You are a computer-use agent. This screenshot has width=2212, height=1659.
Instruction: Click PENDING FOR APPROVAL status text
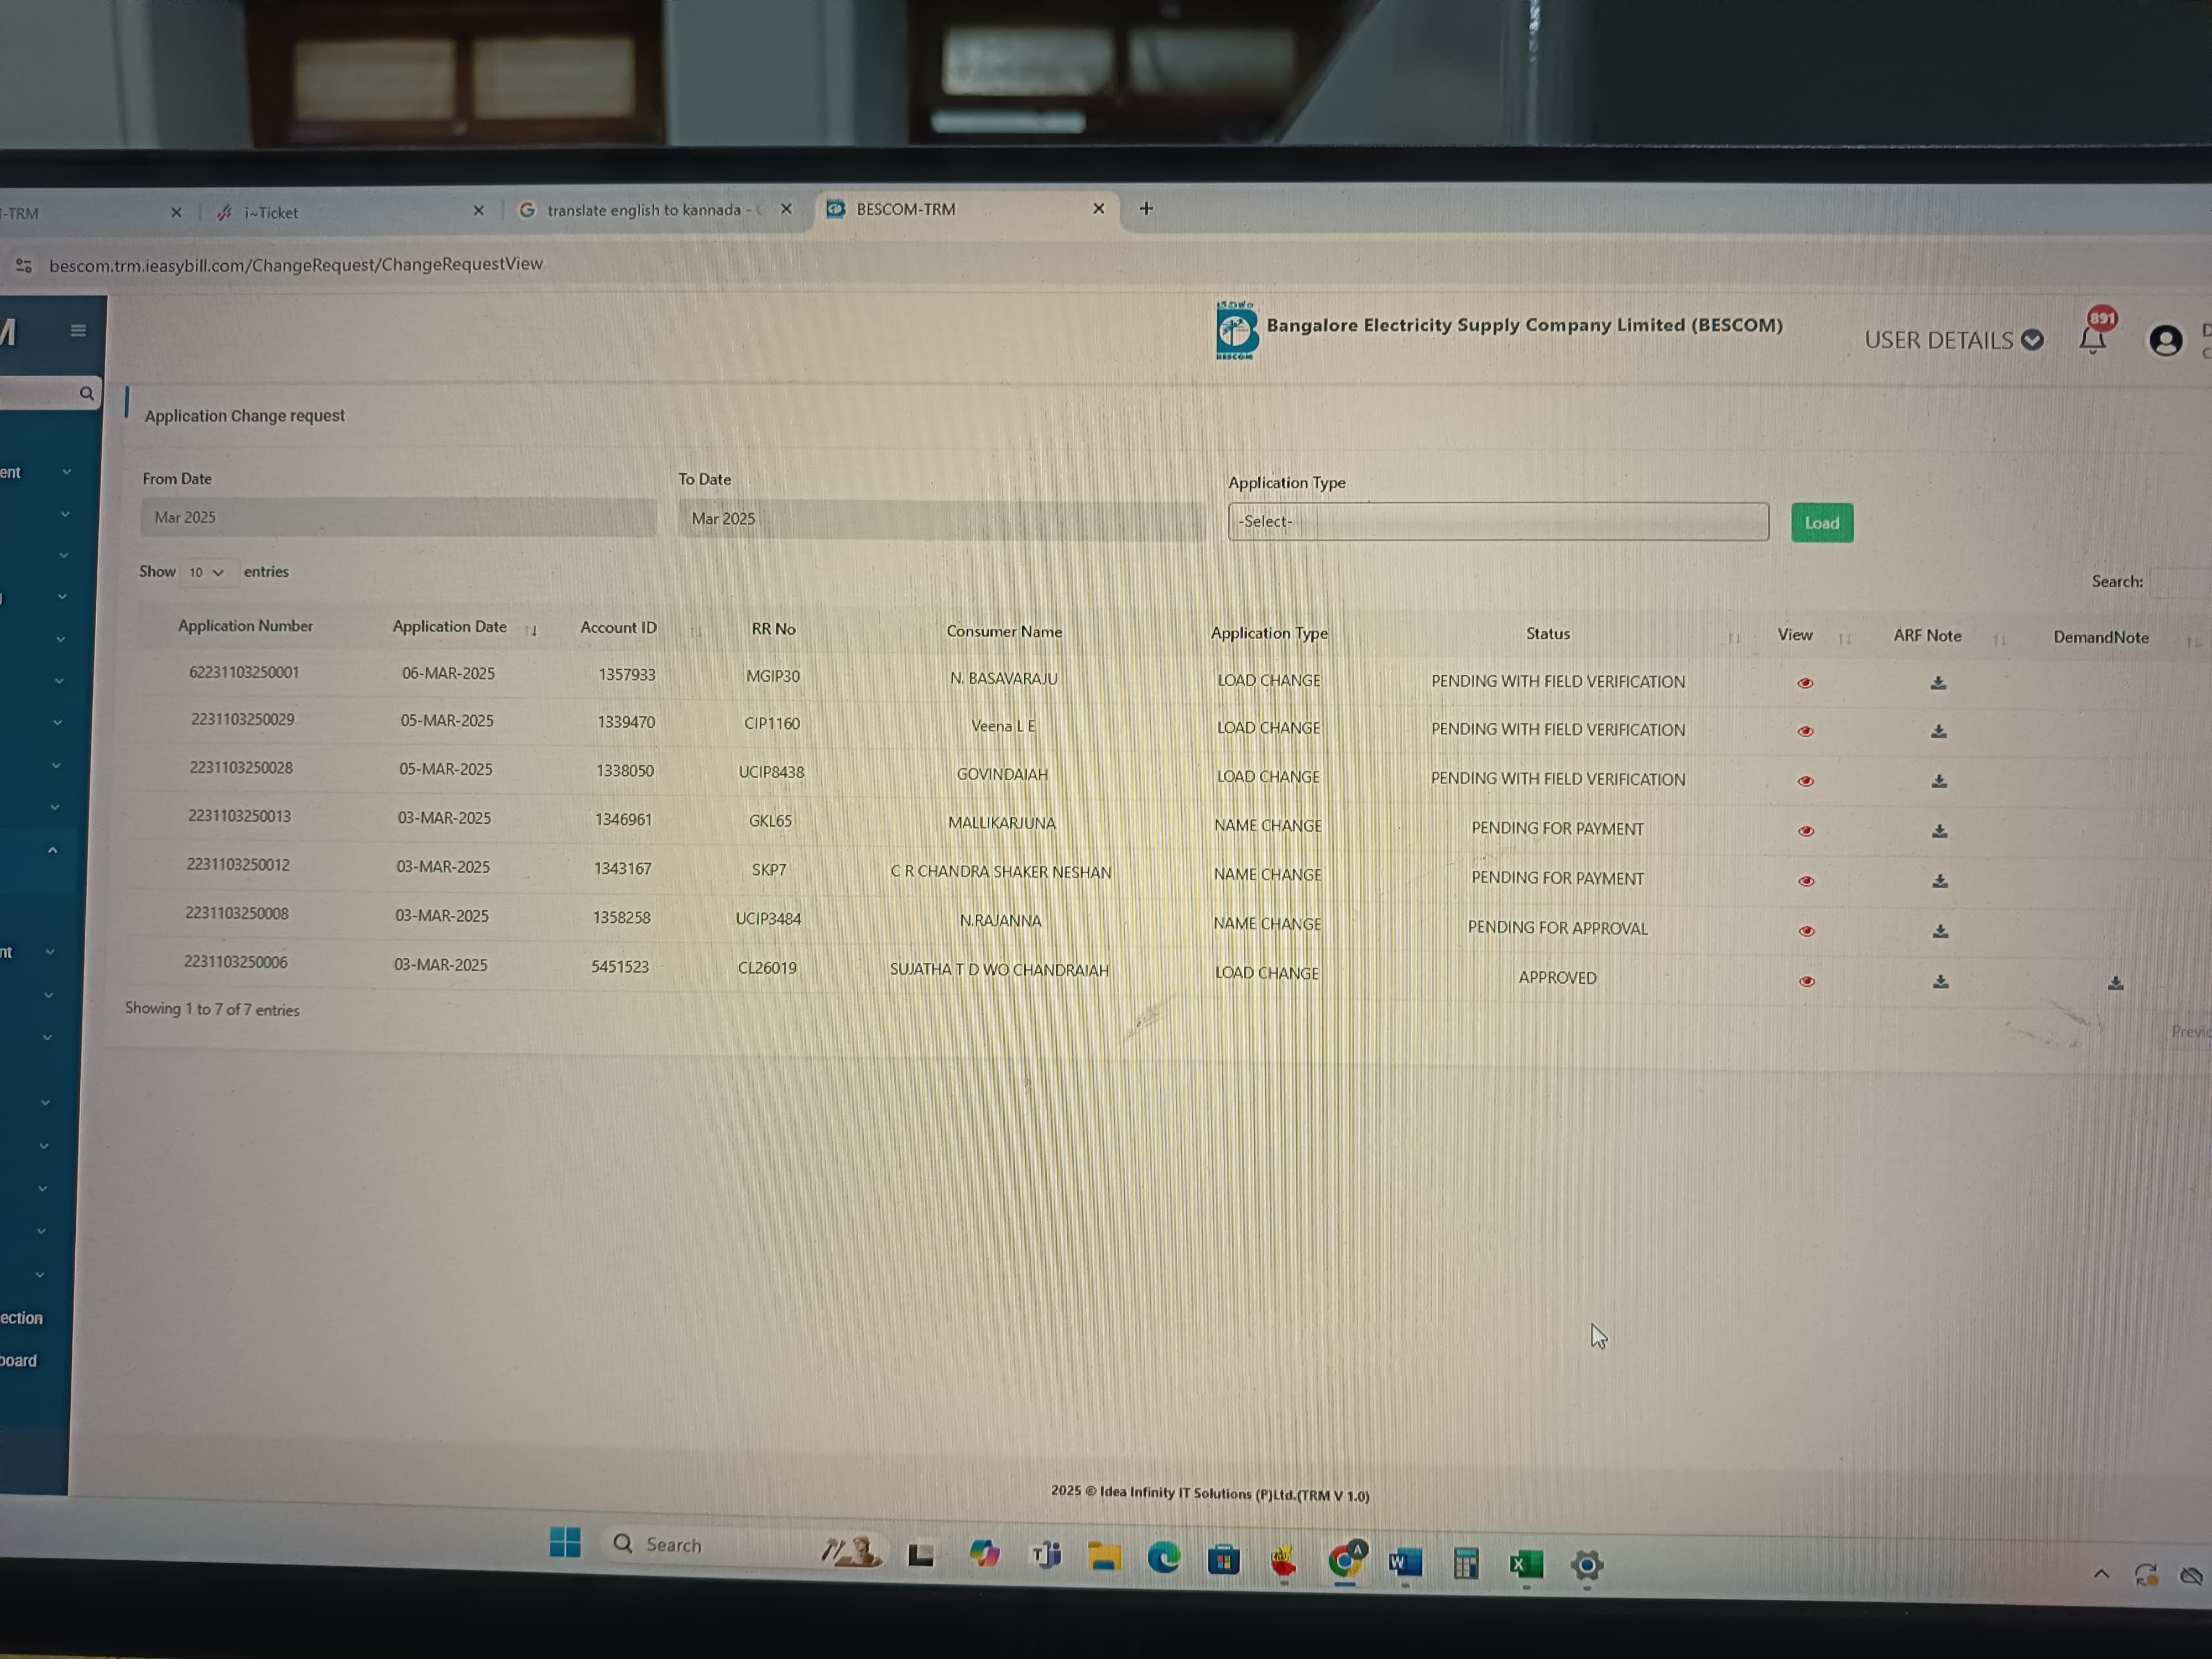click(x=1557, y=928)
